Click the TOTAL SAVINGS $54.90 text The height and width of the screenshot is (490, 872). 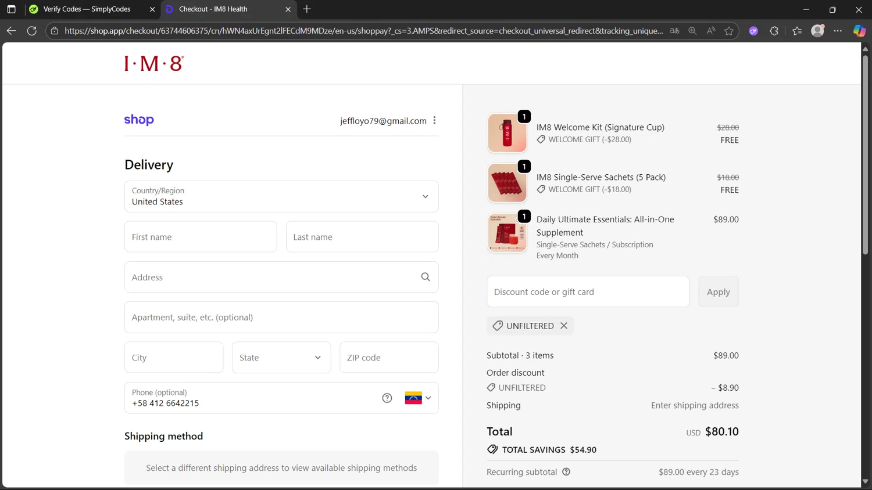coord(549,449)
